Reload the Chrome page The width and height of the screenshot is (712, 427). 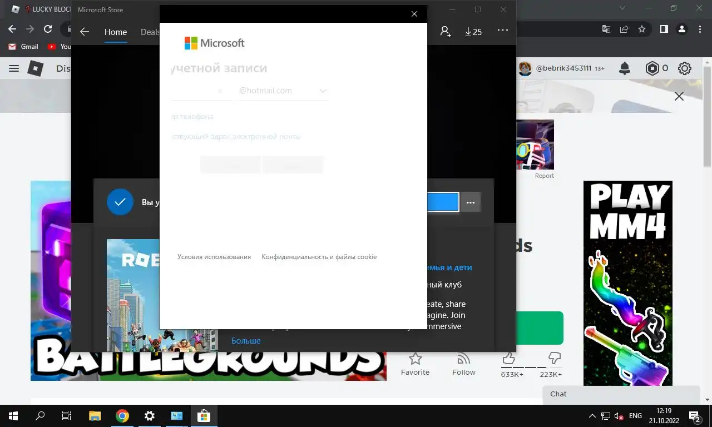pos(48,29)
